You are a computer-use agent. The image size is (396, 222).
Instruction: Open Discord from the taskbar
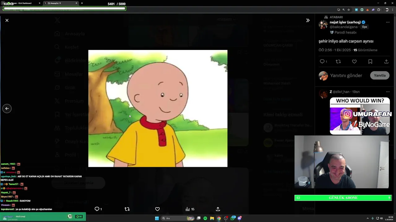click(239, 218)
